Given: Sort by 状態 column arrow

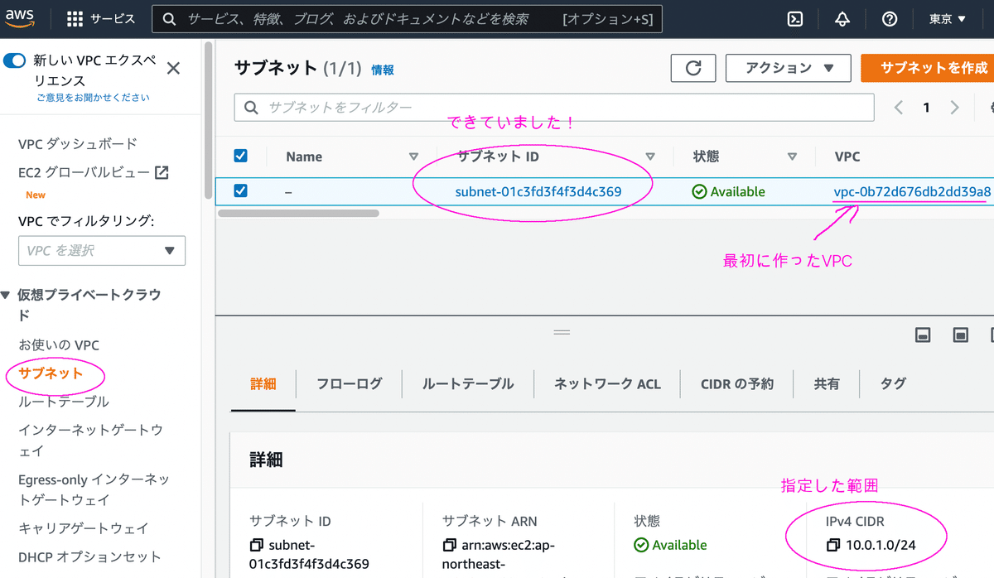Looking at the screenshot, I should 792,157.
